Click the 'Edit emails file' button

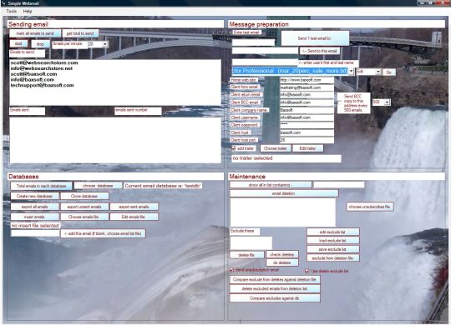pyautogui.click(x=134, y=217)
